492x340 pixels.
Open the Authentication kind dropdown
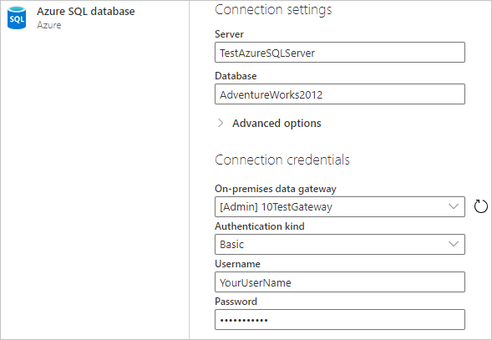pyautogui.click(x=340, y=244)
